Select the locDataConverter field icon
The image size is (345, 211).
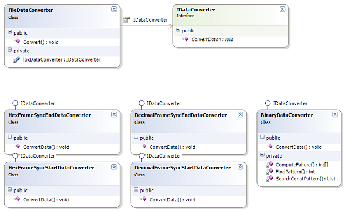point(17,59)
